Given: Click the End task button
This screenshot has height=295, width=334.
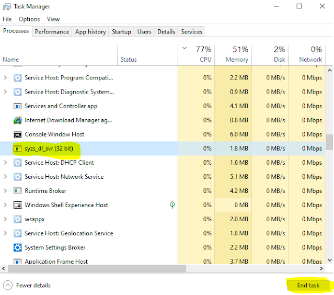Looking at the screenshot, I should coord(308,285).
